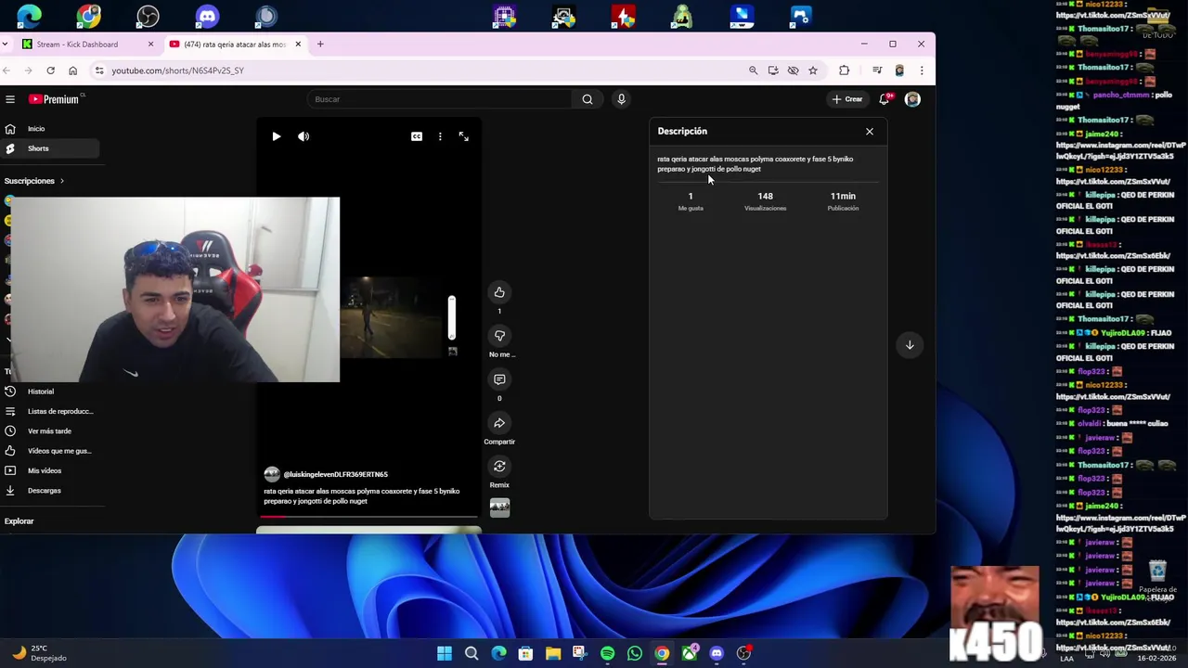Open File Explorer from taskbar
This screenshot has width=1188, height=668.
coord(553,653)
